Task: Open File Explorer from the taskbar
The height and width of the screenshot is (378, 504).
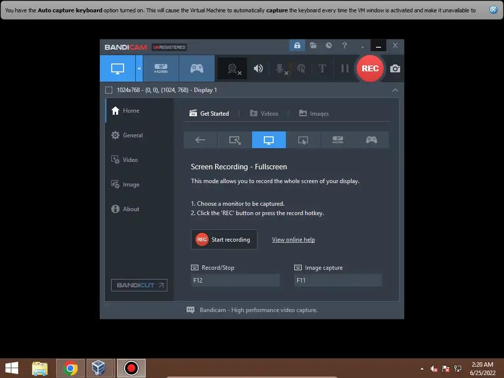Action: pos(40,368)
